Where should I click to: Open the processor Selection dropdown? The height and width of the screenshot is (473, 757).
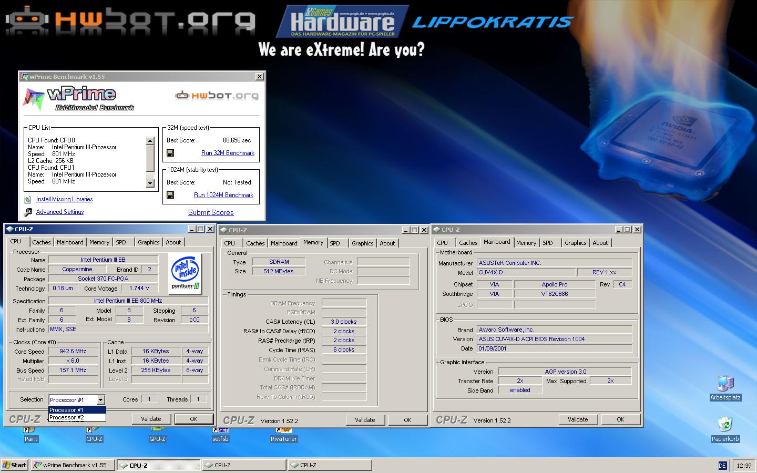tap(100, 400)
